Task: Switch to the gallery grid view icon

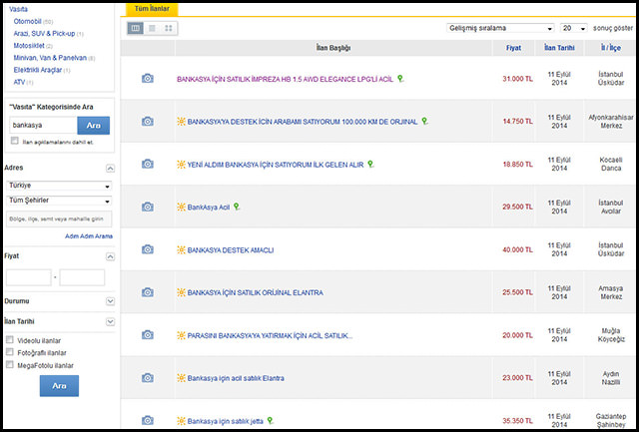Action: coord(168,29)
